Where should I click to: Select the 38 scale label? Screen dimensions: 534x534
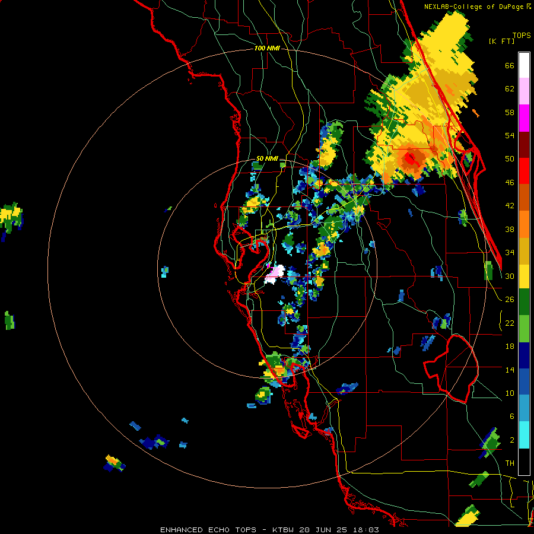coord(510,229)
